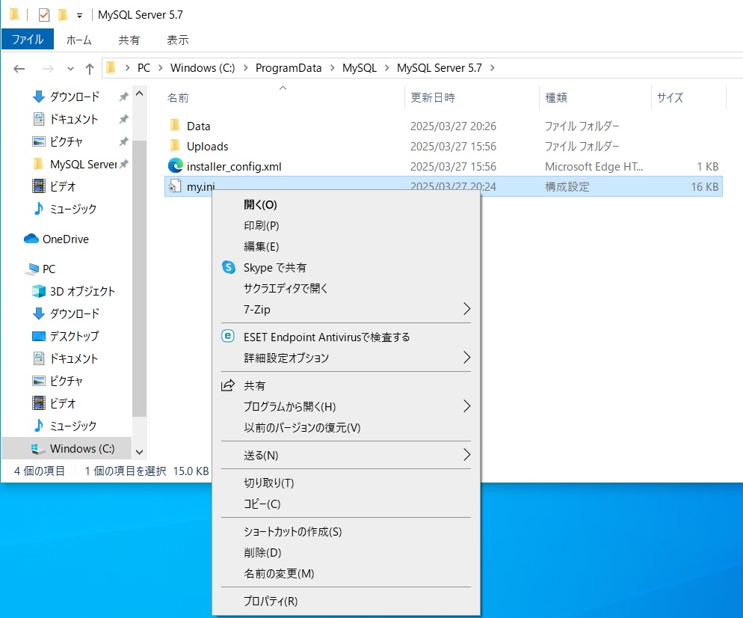
Task: Click MySQL in the address bar path
Action: coord(360,68)
